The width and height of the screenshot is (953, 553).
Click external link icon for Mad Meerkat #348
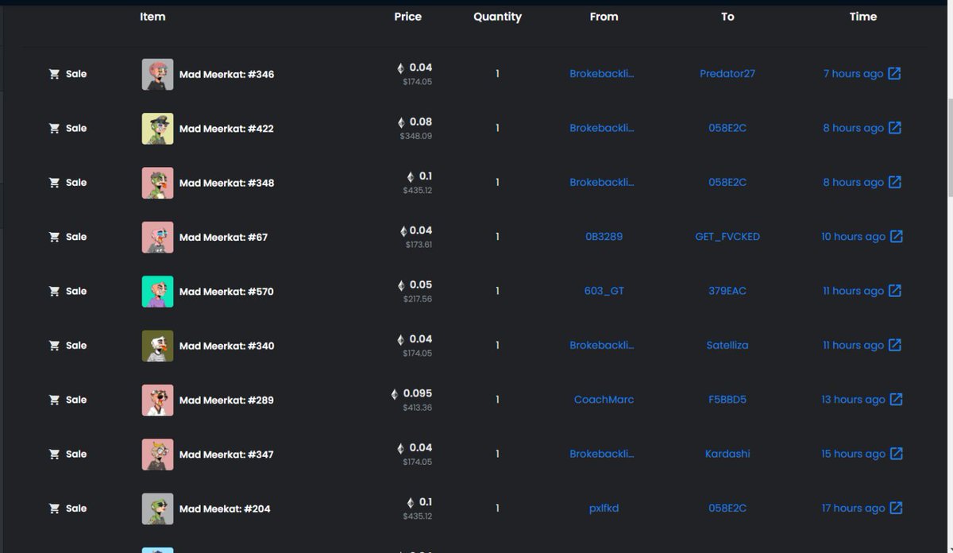tap(895, 182)
